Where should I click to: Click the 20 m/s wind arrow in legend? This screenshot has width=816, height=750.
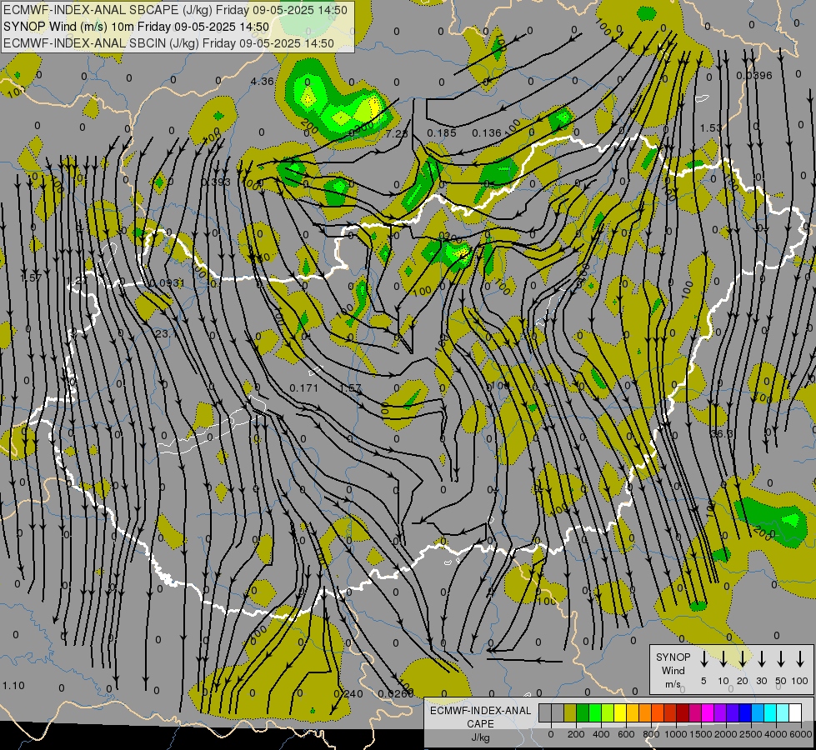(742, 659)
